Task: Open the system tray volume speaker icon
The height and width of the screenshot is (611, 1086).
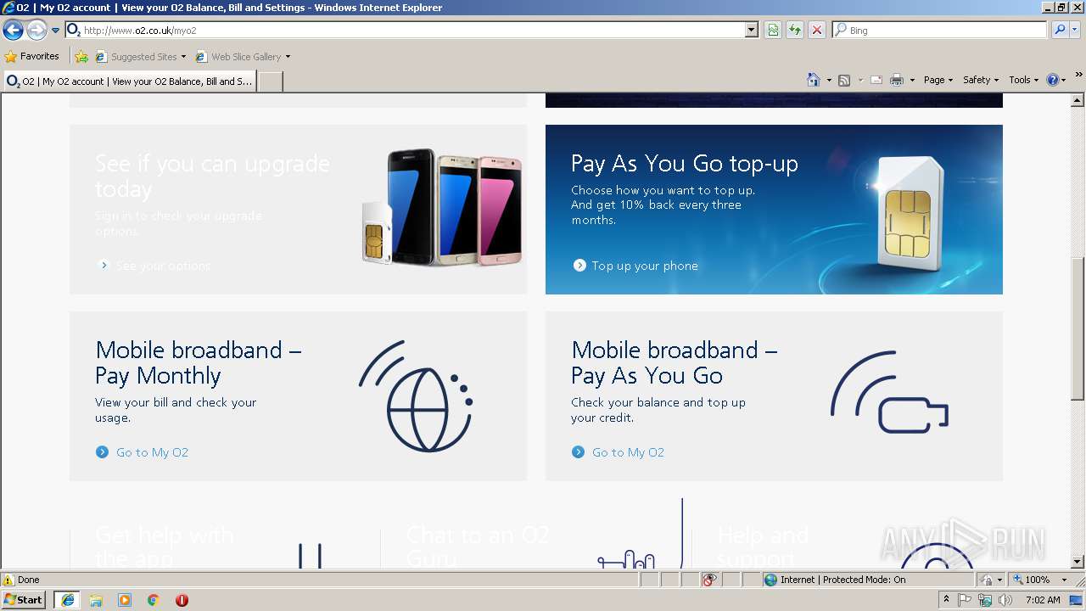Action: pos(1005,599)
